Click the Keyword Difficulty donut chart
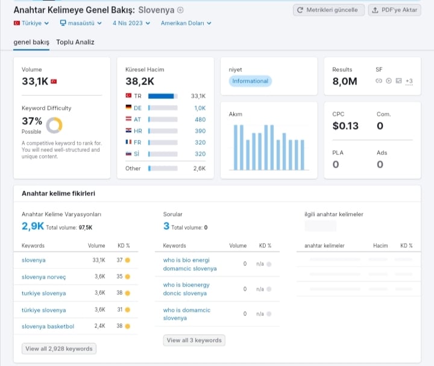 54,125
